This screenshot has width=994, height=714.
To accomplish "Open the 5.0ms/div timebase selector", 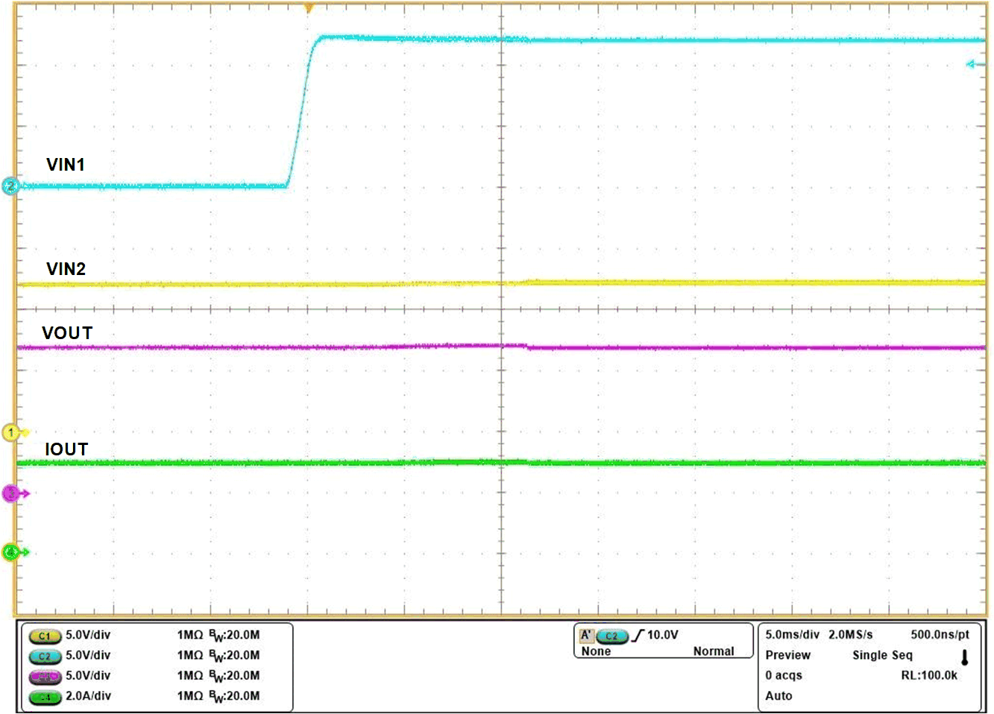I will point(792,634).
